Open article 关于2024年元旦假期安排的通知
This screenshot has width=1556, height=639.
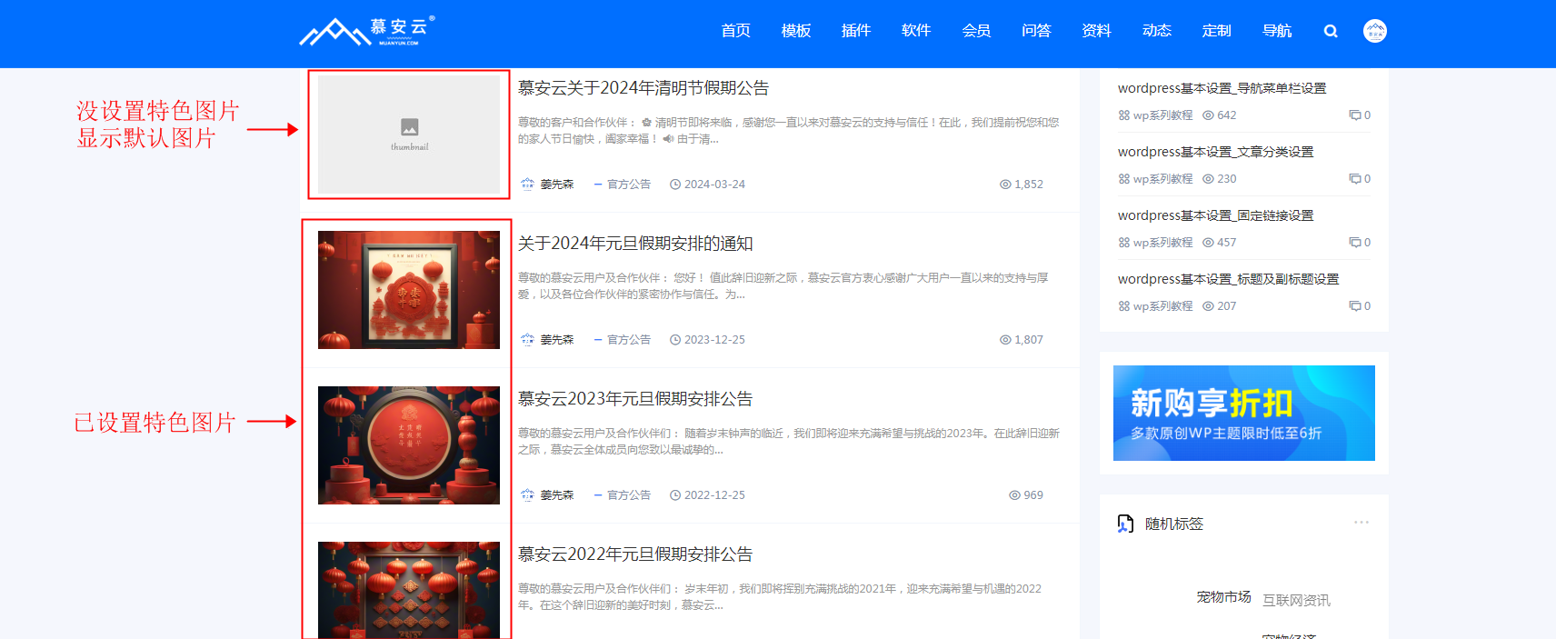(x=635, y=244)
